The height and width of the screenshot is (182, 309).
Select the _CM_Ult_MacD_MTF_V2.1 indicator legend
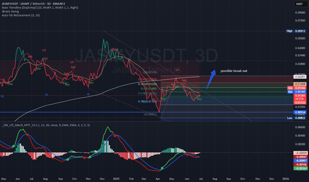pyautogui.click(x=46, y=125)
